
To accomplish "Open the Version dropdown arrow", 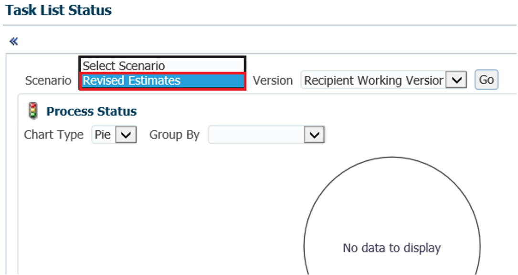I will (x=456, y=80).
